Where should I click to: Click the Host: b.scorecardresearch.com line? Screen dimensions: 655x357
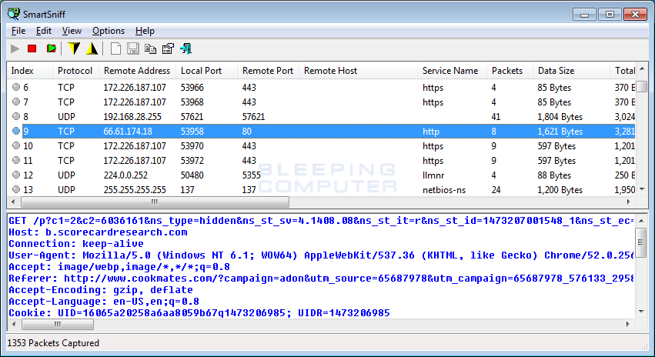coord(99,232)
